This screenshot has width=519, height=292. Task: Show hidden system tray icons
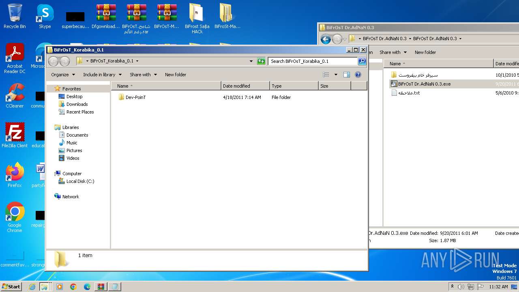[x=452, y=287]
